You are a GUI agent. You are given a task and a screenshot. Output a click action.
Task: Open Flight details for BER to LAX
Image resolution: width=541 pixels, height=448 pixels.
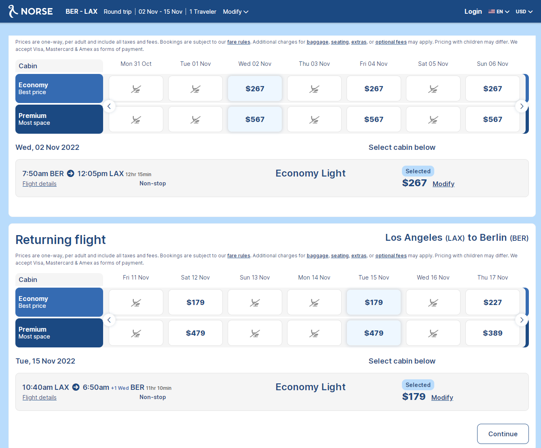tap(39, 184)
